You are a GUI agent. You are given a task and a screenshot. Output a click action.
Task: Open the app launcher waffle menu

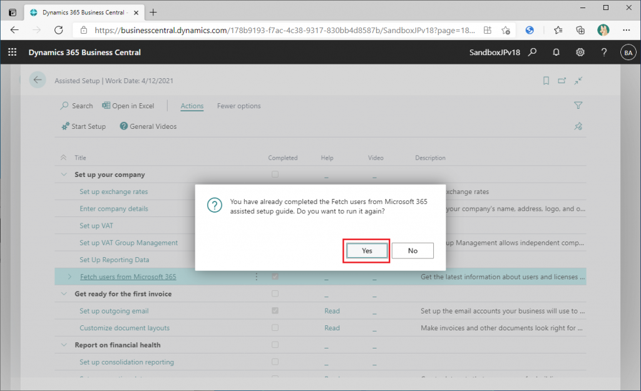pyautogui.click(x=13, y=53)
